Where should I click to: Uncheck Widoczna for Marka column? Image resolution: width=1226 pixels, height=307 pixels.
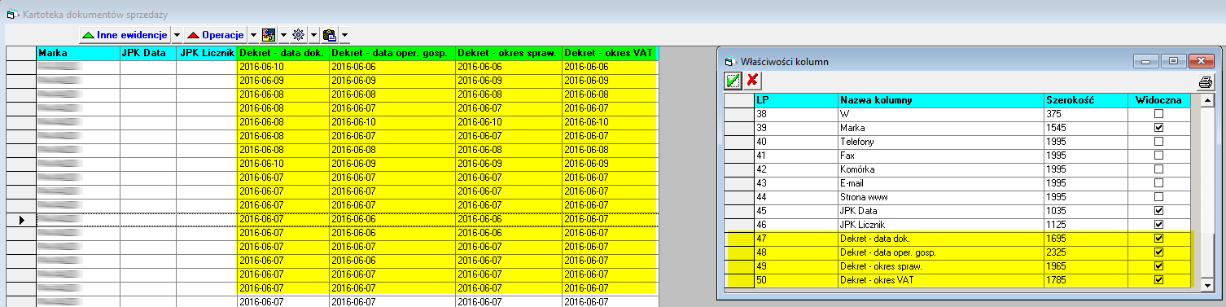[x=1158, y=128]
